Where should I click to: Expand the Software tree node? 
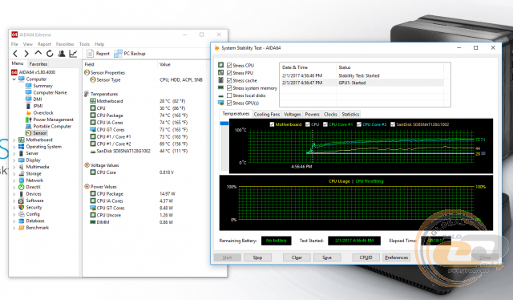pos(14,201)
